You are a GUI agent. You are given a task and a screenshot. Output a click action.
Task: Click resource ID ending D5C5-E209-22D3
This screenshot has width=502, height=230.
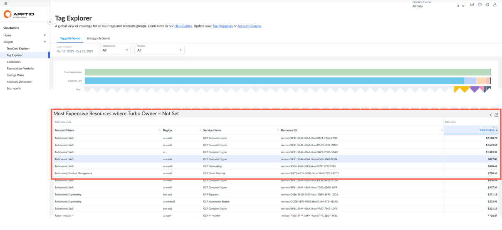[x=309, y=145]
